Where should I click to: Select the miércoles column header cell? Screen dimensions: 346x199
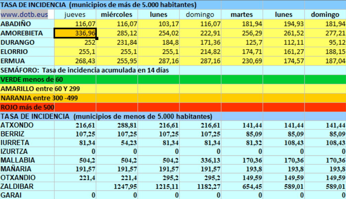(x=117, y=15)
